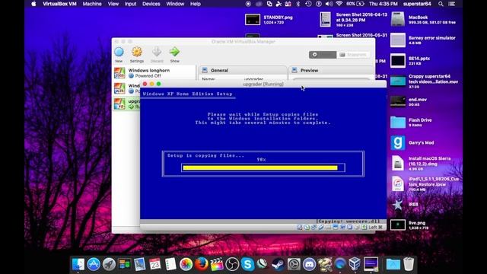Open the Wi-Fi menu bar icon

click(x=339, y=4)
